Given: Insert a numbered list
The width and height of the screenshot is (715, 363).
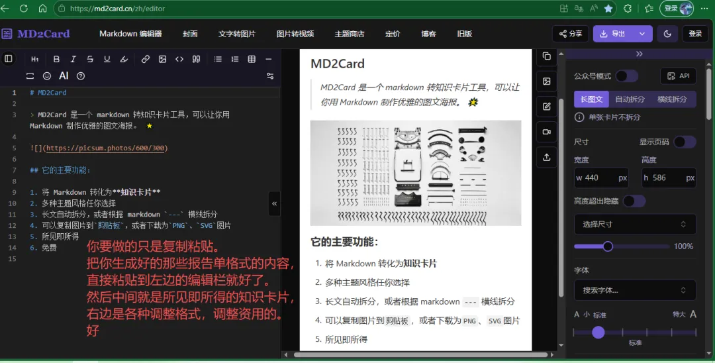Looking at the screenshot, I should [235, 59].
